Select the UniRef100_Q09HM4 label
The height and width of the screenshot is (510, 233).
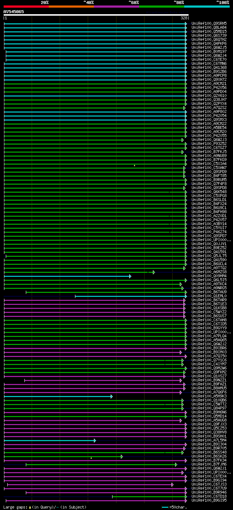click(x=209, y=276)
